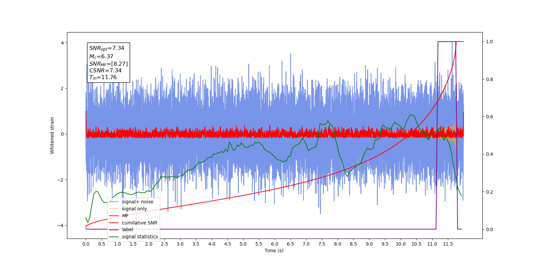Click the Mc=6.37 annotation text
Image resolution: width=536 pixels, height=268 pixels.
[101, 57]
